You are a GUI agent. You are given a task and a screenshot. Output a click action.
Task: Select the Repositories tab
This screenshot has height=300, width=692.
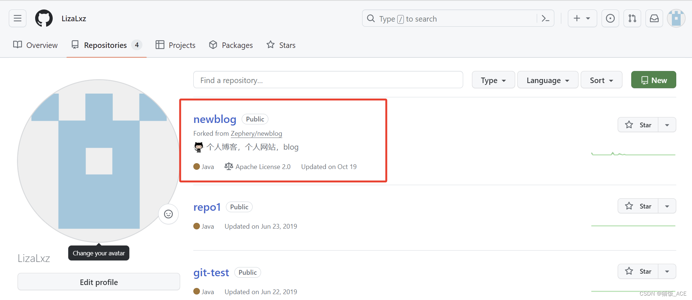click(106, 45)
